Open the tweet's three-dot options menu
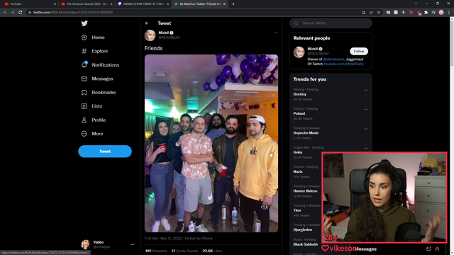The image size is (454, 255). coord(276,33)
